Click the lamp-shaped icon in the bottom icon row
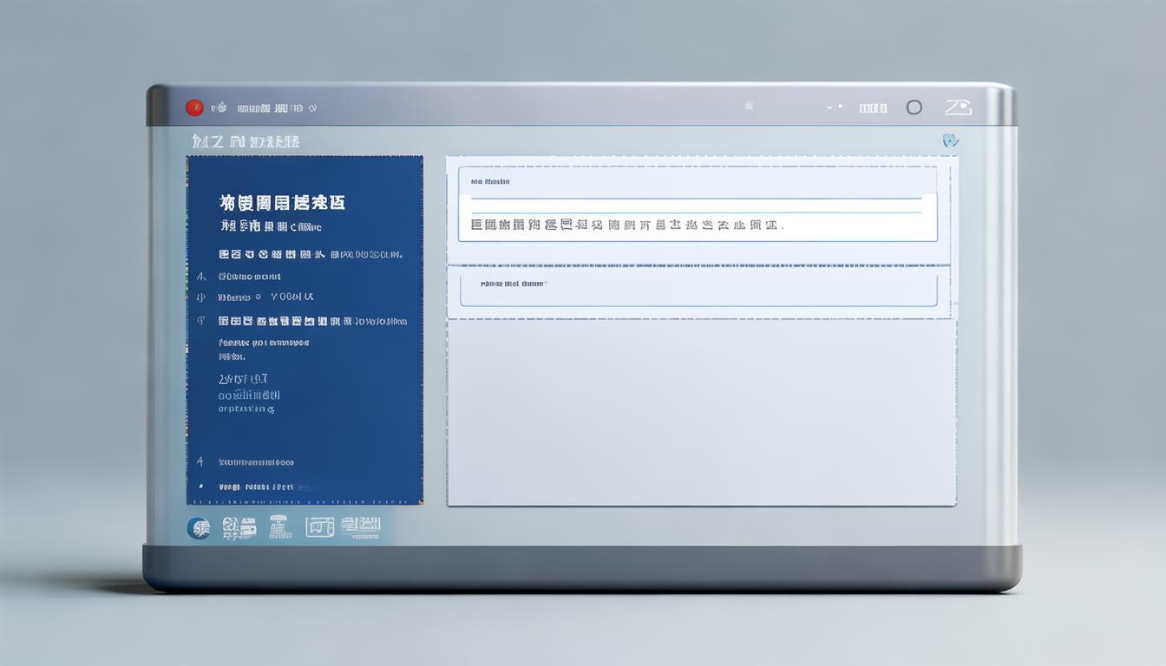Image resolution: width=1166 pixels, height=666 pixels. click(279, 527)
